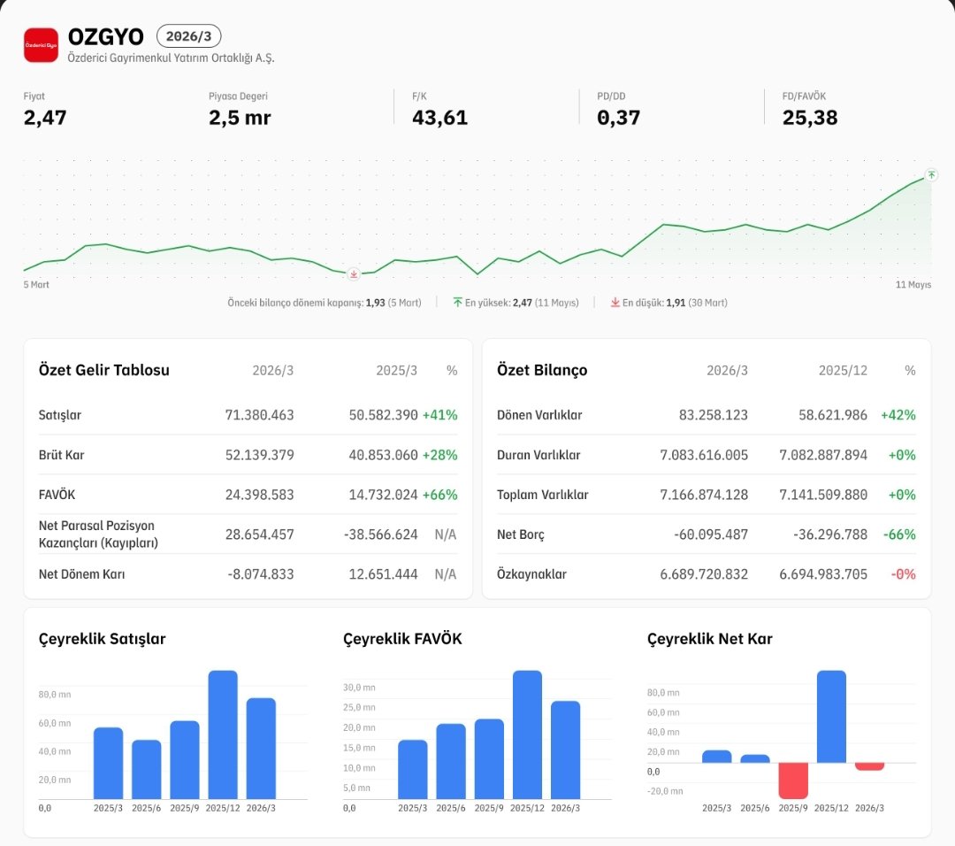Click the 2026/3 bar in Çeyreklik Satışlar
This screenshot has width=955, height=846.
(x=261, y=749)
